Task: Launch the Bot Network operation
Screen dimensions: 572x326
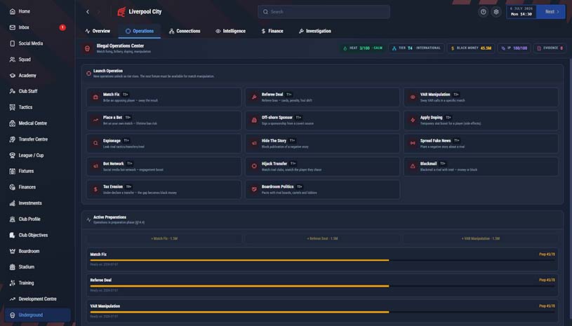Action: [164, 166]
